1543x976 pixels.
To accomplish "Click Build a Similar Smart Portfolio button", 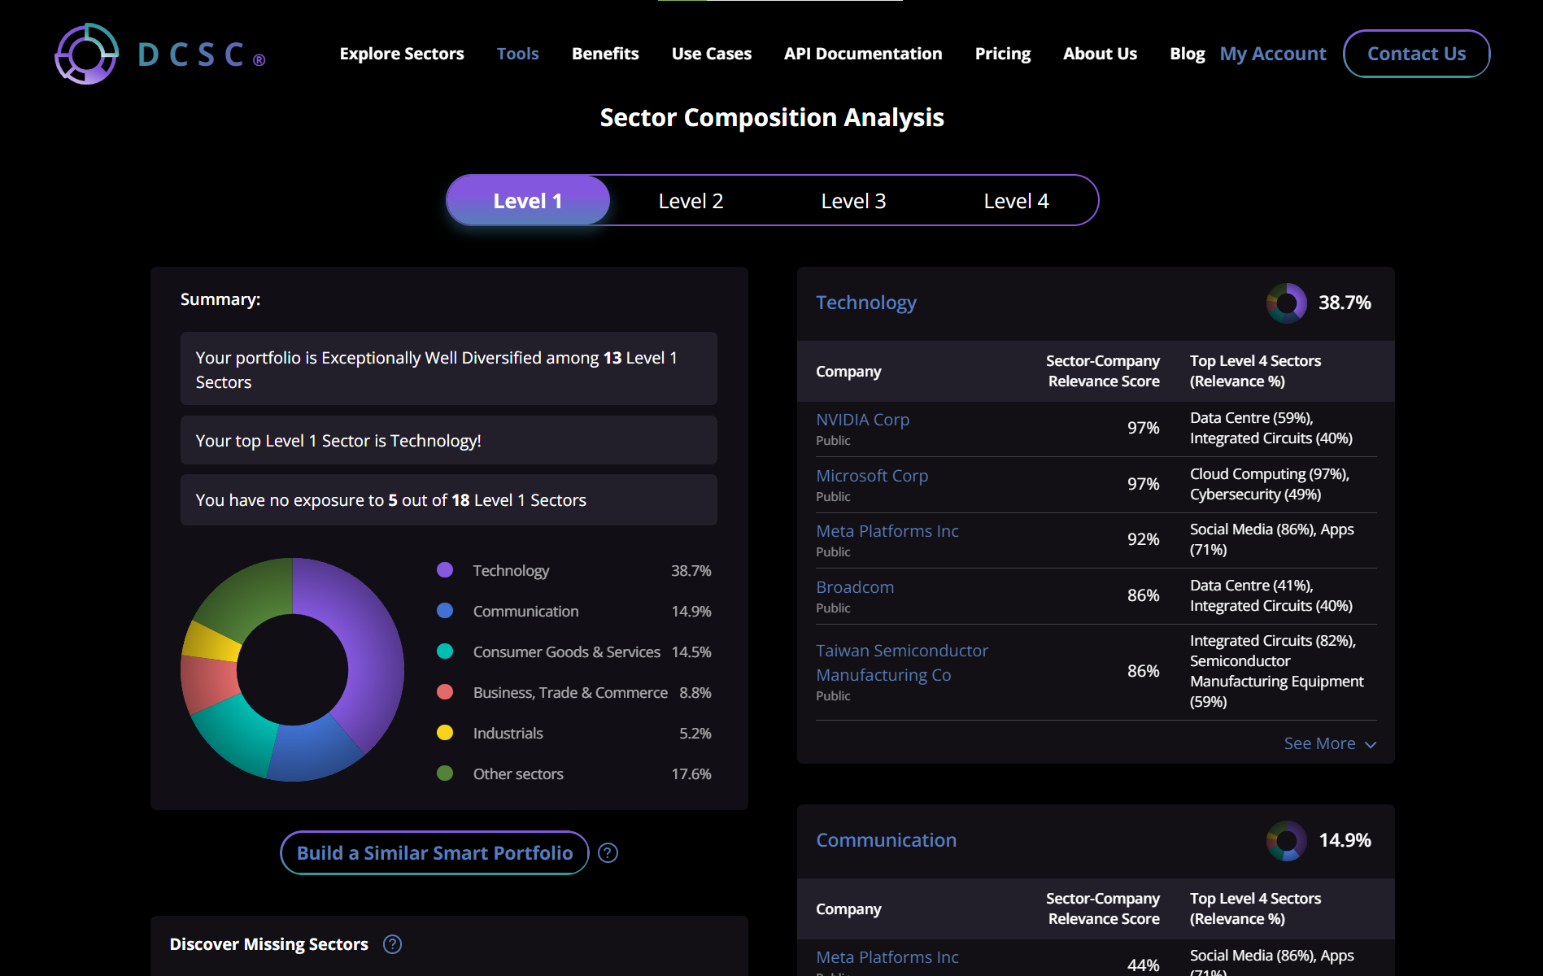I will click(434, 853).
